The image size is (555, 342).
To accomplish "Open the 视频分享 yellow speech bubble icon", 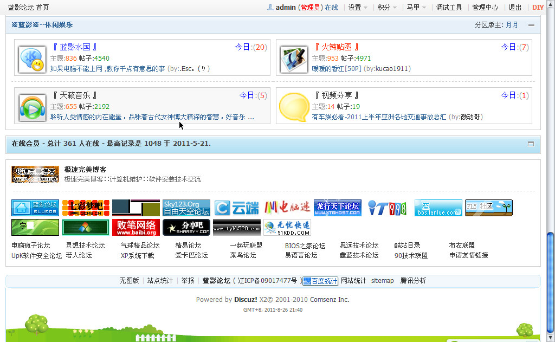I will [294, 107].
